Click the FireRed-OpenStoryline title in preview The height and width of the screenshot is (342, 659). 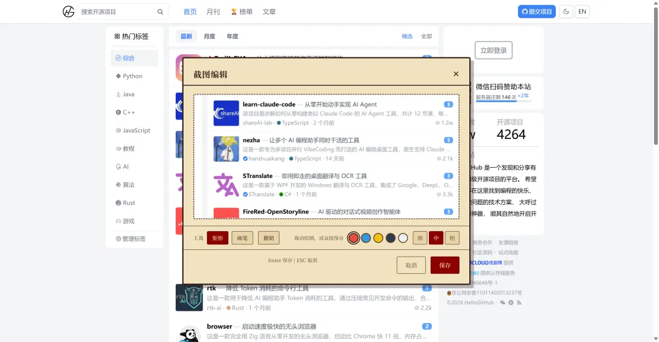[x=276, y=212]
